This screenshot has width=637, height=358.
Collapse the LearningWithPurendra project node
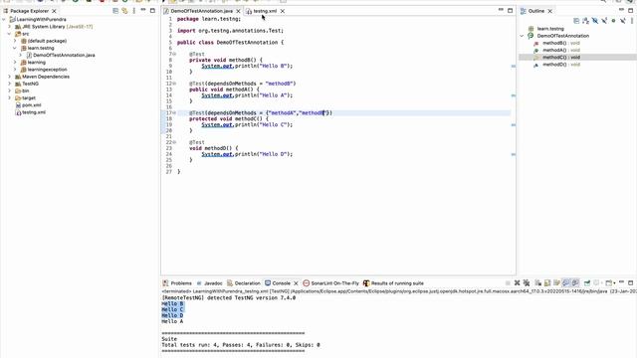4,20
